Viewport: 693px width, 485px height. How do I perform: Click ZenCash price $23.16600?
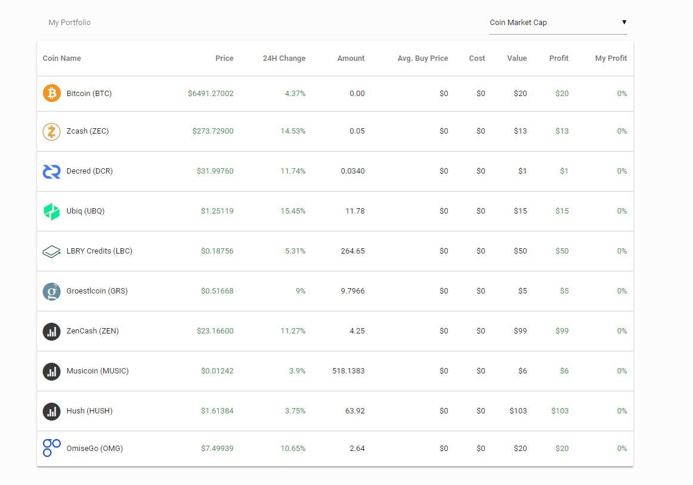[215, 330]
